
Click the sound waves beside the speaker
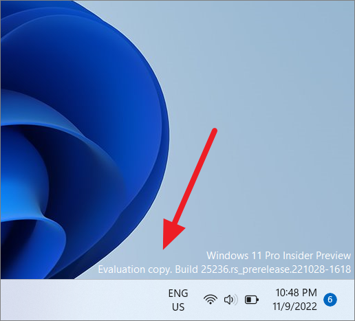click(x=235, y=300)
